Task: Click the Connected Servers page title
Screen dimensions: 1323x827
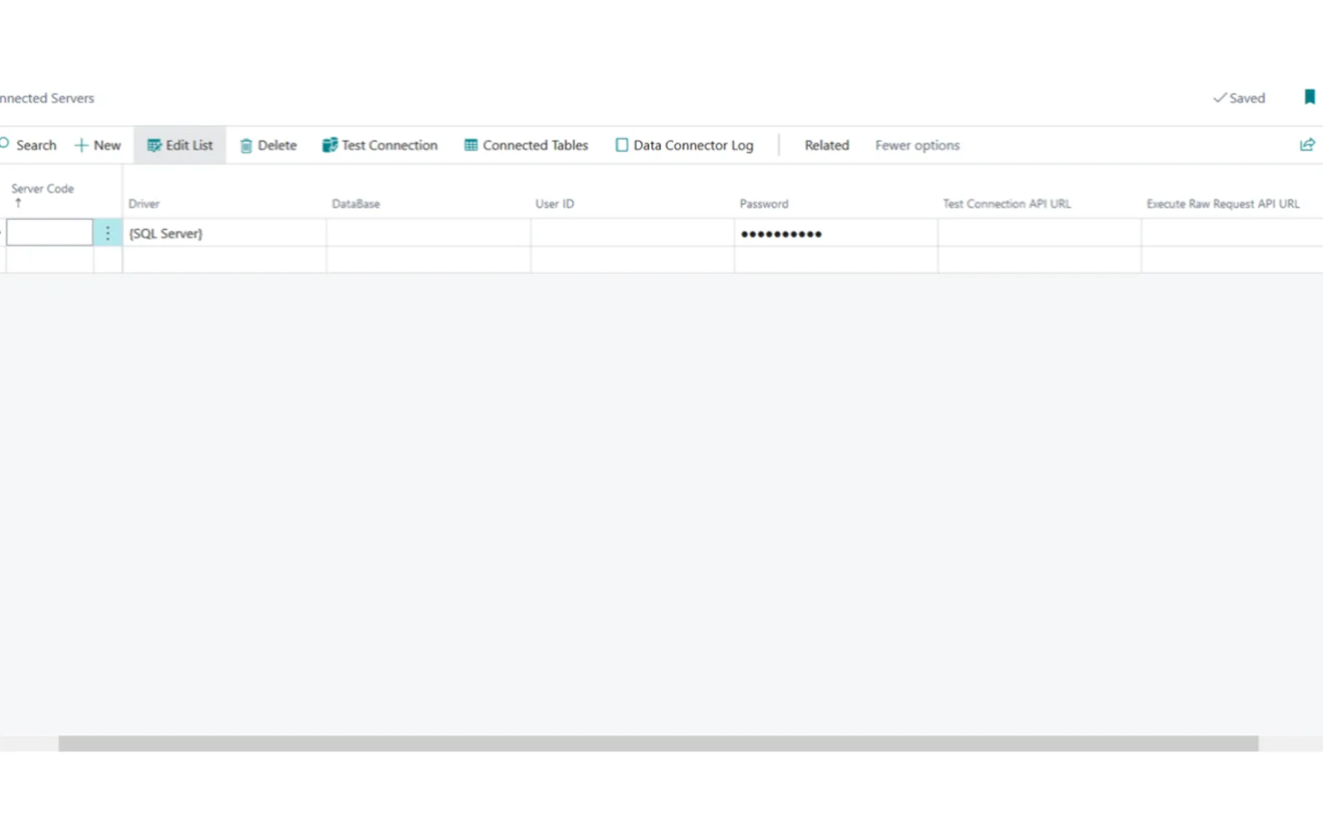Action: (x=47, y=98)
